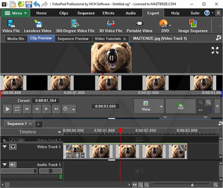Save project with floppy disk icon
This screenshot has width=223, height=188.
pos(29,4)
